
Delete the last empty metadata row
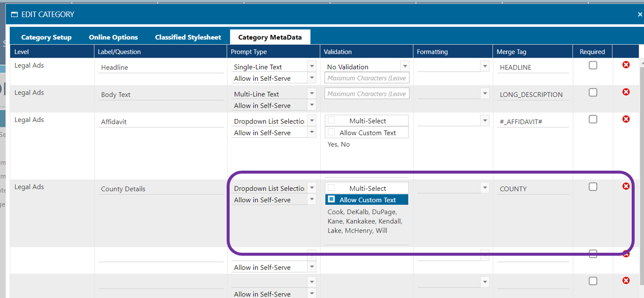pos(626,281)
